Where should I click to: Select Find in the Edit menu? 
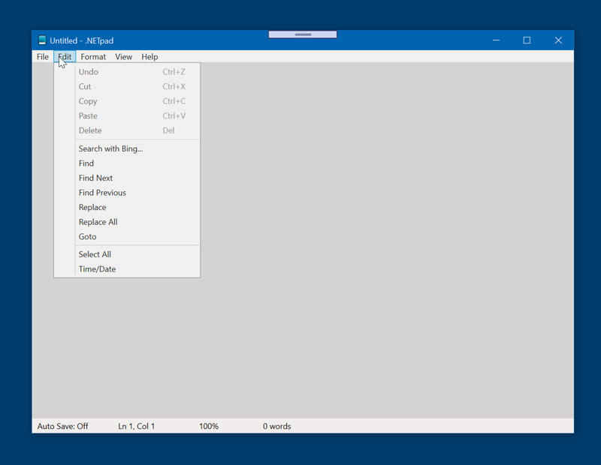(x=86, y=163)
